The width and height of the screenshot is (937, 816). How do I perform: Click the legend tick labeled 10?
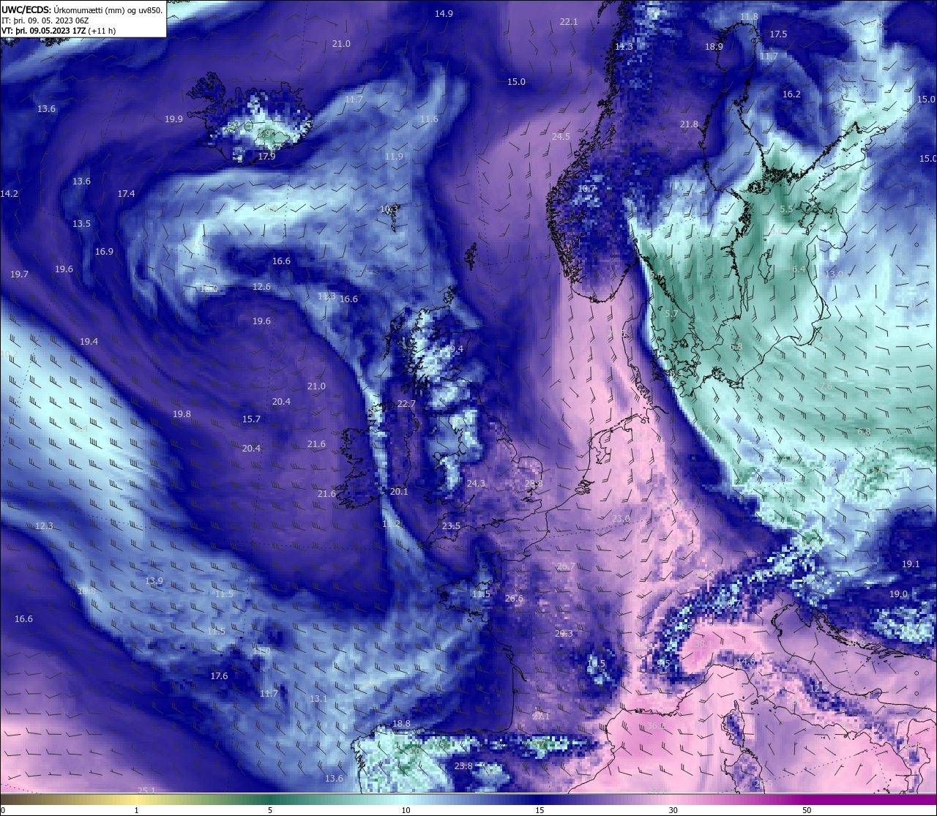click(406, 810)
